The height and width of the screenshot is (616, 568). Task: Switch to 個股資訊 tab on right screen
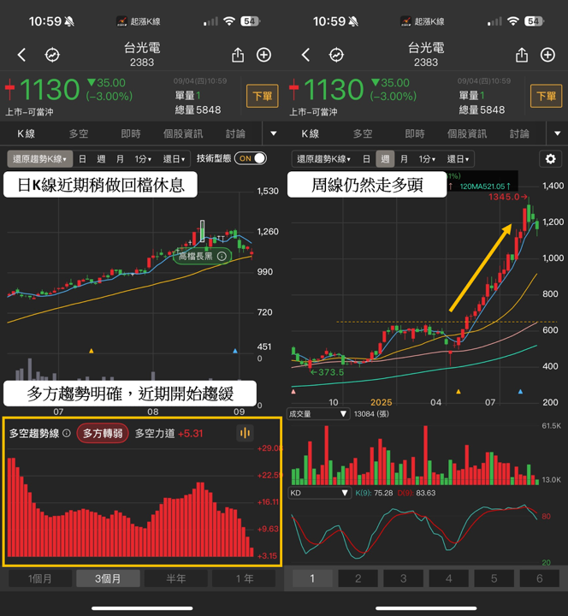pyautogui.click(x=467, y=133)
